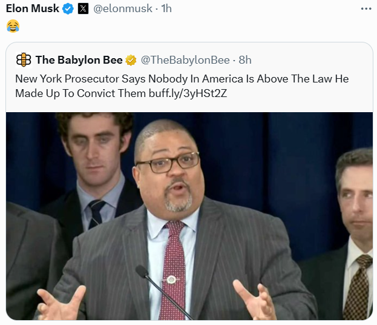This screenshot has height=325, width=377.
Task: Open the press conference photo thumbnail
Action: [189, 216]
